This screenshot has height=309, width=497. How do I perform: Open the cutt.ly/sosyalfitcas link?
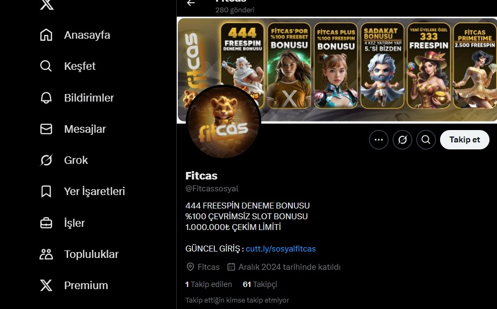tap(280, 249)
